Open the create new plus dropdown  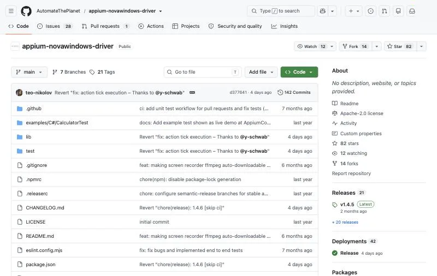(354, 11)
